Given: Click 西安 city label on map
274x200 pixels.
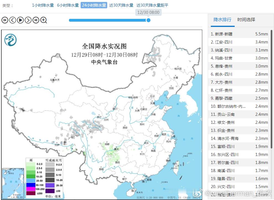Looking at the screenshot, I should pos(125,128).
